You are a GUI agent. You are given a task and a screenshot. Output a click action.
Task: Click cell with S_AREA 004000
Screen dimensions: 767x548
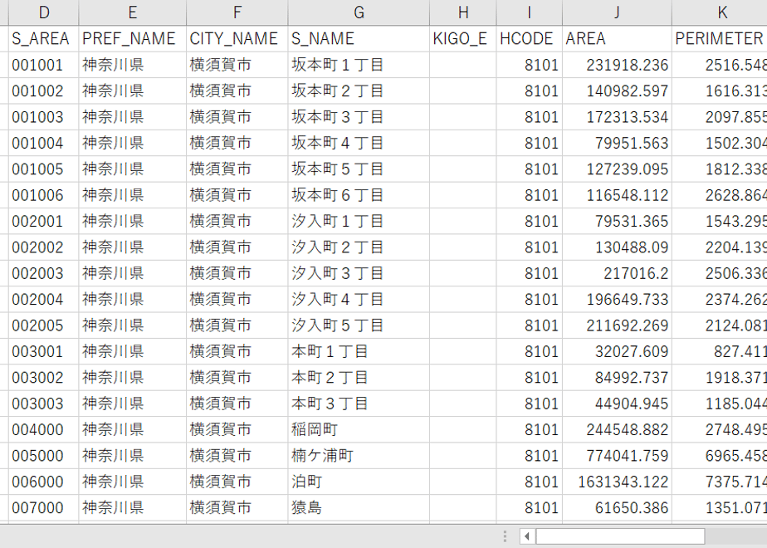tap(43, 429)
